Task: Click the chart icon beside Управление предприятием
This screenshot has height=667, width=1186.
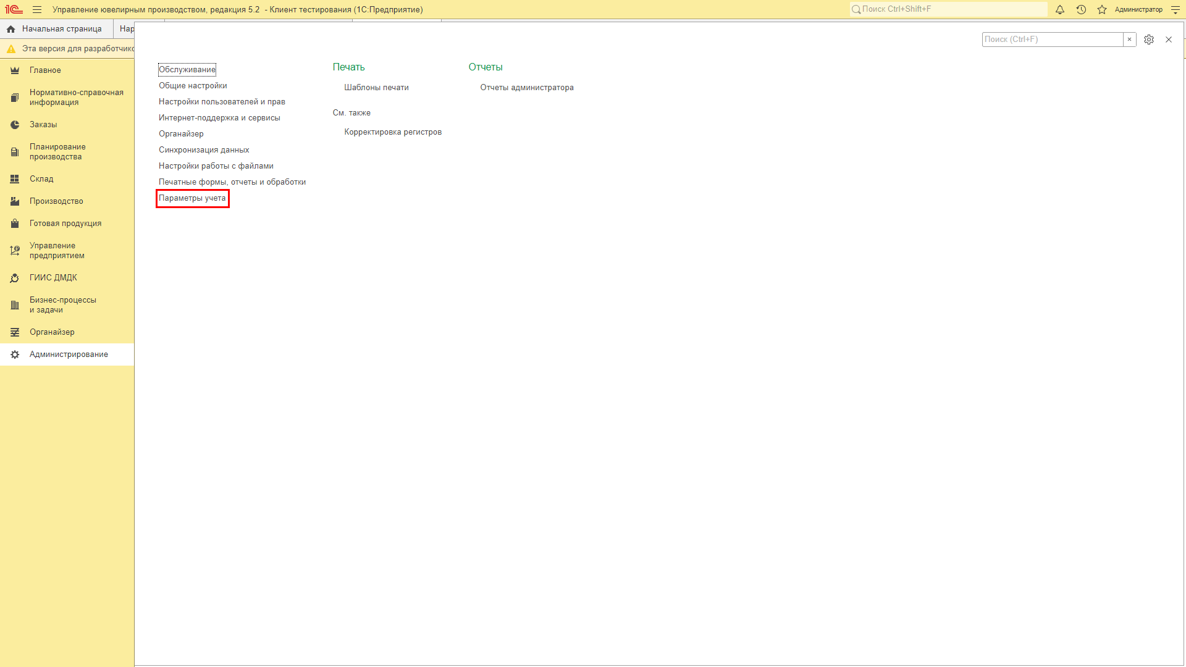Action: pos(15,251)
